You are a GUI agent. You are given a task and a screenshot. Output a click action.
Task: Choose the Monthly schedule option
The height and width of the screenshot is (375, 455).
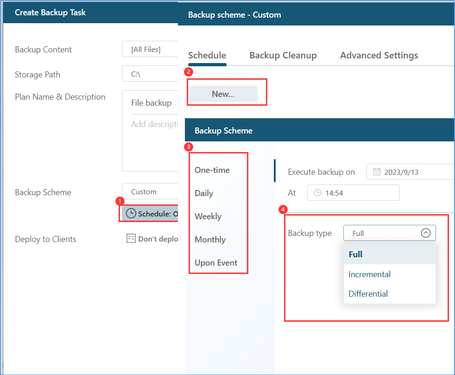[210, 240]
